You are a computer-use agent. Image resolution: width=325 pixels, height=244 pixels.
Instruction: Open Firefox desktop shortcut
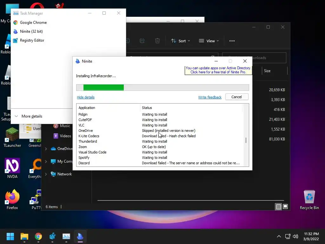(x=12, y=199)
